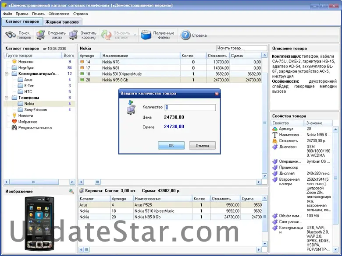Click the blue question mark help icon
Viewport: 342px width, 256px height.
point(185,35)
